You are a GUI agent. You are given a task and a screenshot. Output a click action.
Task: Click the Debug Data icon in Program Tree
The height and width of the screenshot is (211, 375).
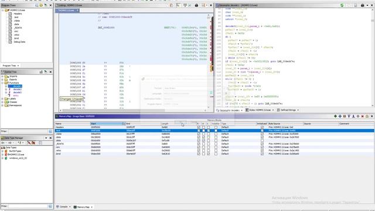[10, 42]
